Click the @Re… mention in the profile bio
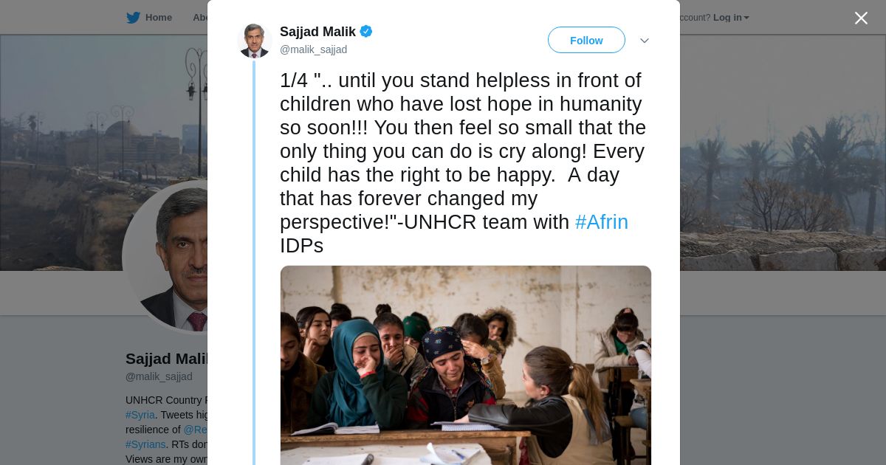 [x=195, y=430]
